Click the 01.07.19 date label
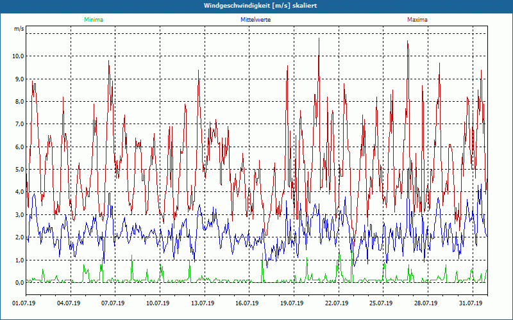 point(24,303)
